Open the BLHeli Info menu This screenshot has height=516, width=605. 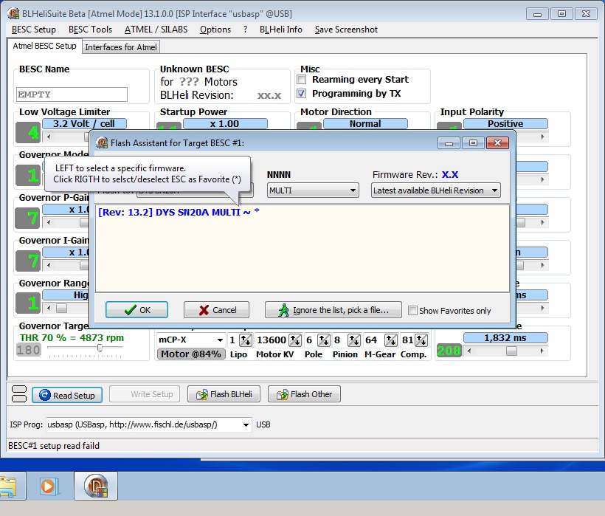(281, 30)
